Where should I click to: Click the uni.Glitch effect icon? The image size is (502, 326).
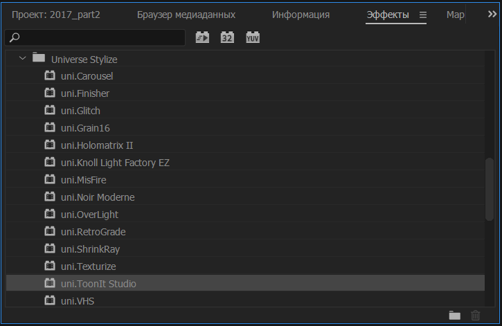pyautogui.click(x=50, y=110)
